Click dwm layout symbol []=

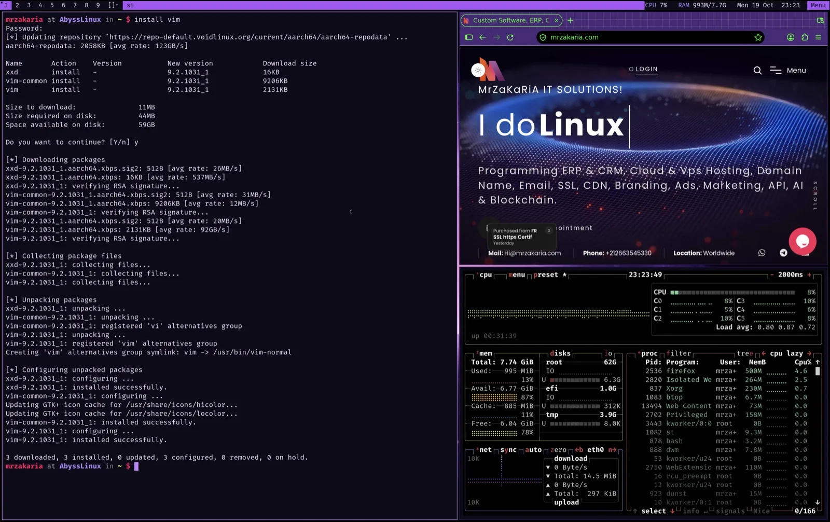(x=113, y=5)
